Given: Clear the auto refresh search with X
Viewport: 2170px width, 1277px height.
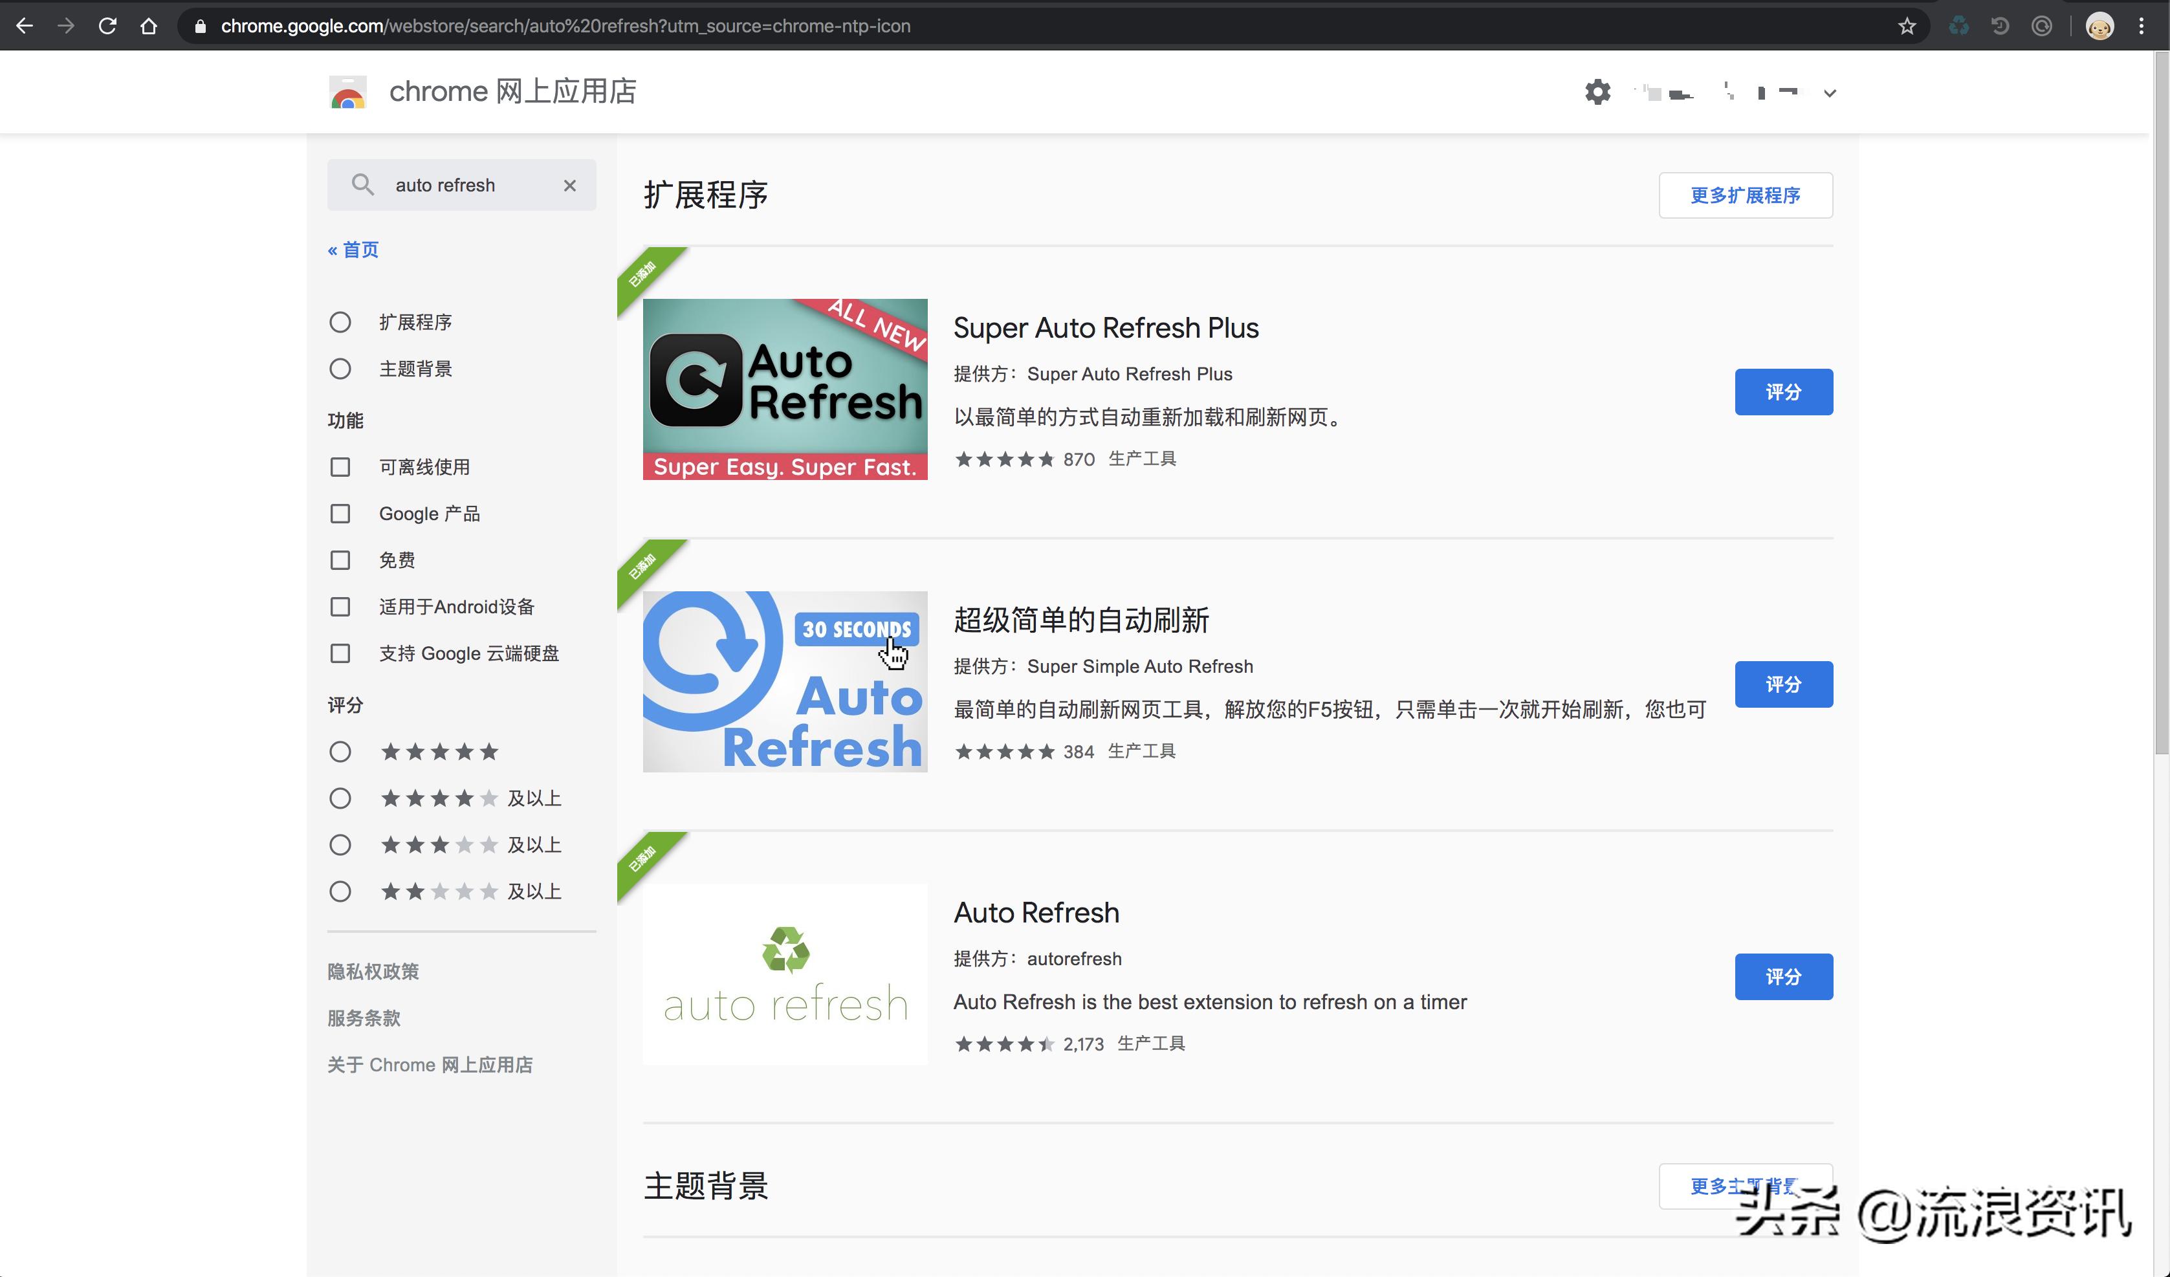Looking at the screenshot, I should (x=569, y=185).
